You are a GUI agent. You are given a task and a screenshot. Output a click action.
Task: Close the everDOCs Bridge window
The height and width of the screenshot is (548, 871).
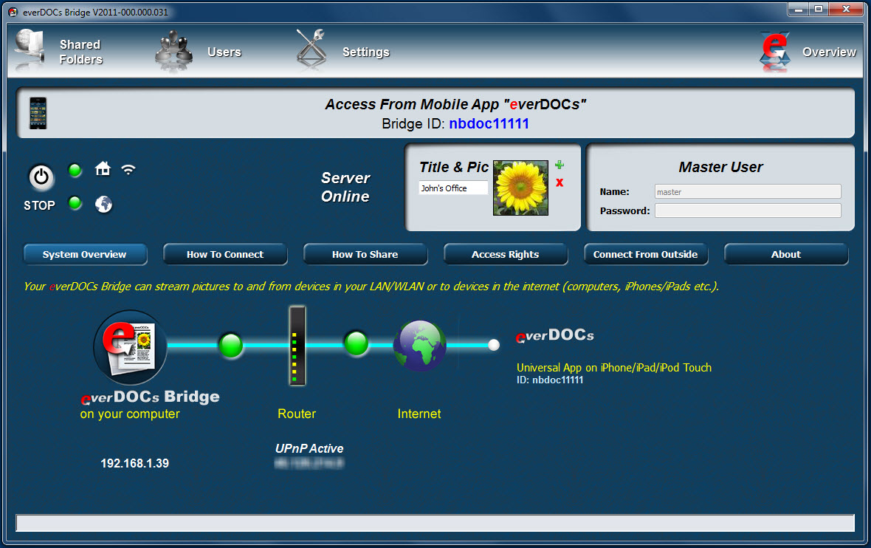tap(846, 10)
